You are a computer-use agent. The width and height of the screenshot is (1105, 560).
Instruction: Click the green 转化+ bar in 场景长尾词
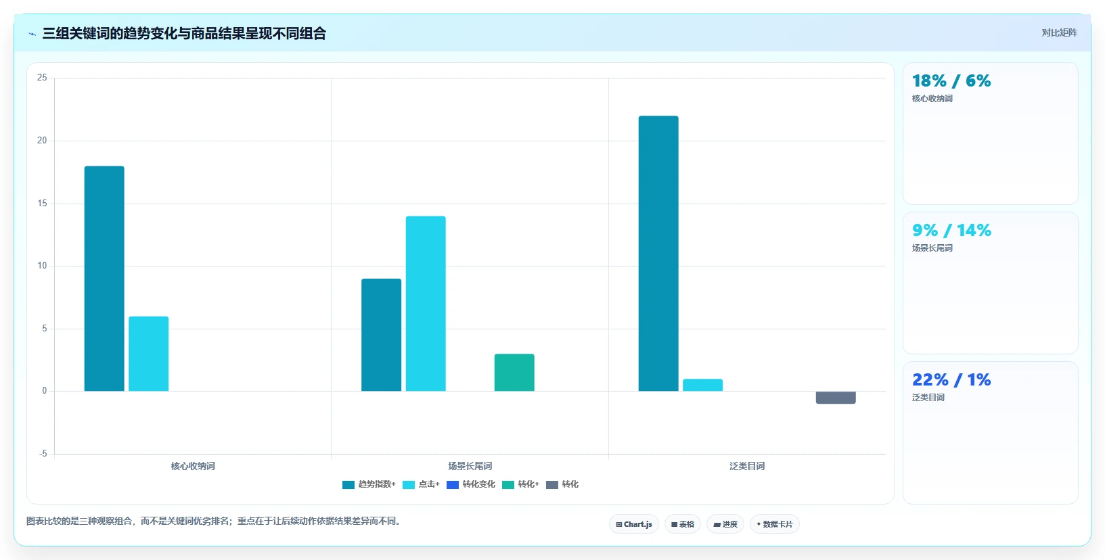pyautogui.click(x=514, y=373)
